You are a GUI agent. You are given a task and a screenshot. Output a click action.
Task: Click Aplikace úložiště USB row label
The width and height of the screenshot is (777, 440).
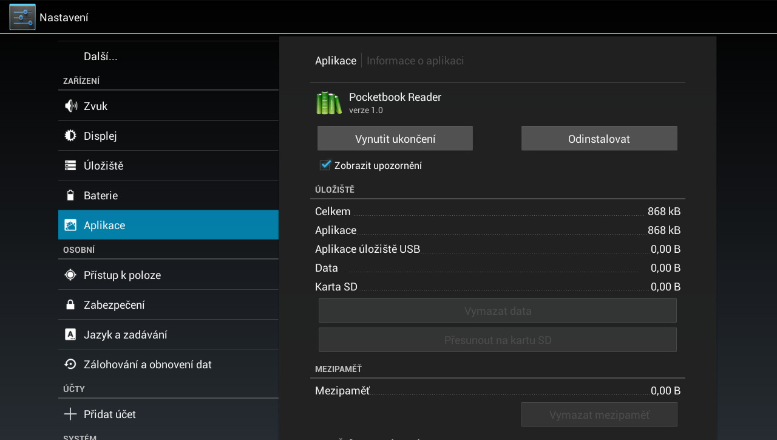[x=367, y=249]
